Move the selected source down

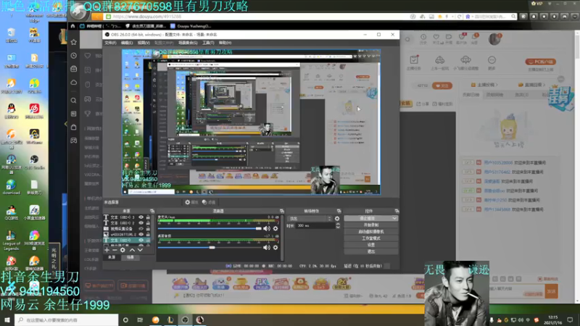point(140,250)
